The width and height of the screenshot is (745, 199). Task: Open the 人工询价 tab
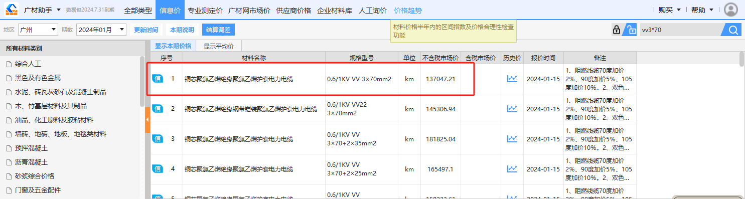pos(373,10)
